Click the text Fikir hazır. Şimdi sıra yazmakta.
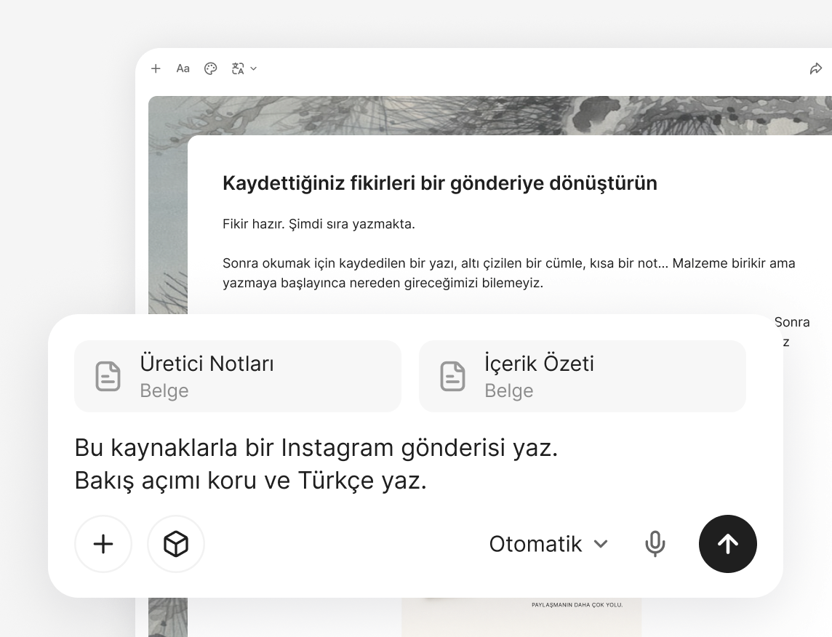Screen dimensions: 832x637 coord(319,224)
